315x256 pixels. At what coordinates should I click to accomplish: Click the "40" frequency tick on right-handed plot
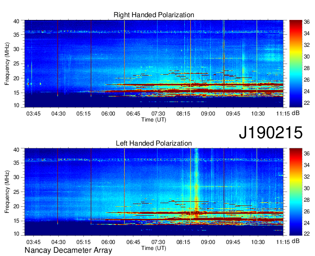pyautogui.click(x=16, y=21)
